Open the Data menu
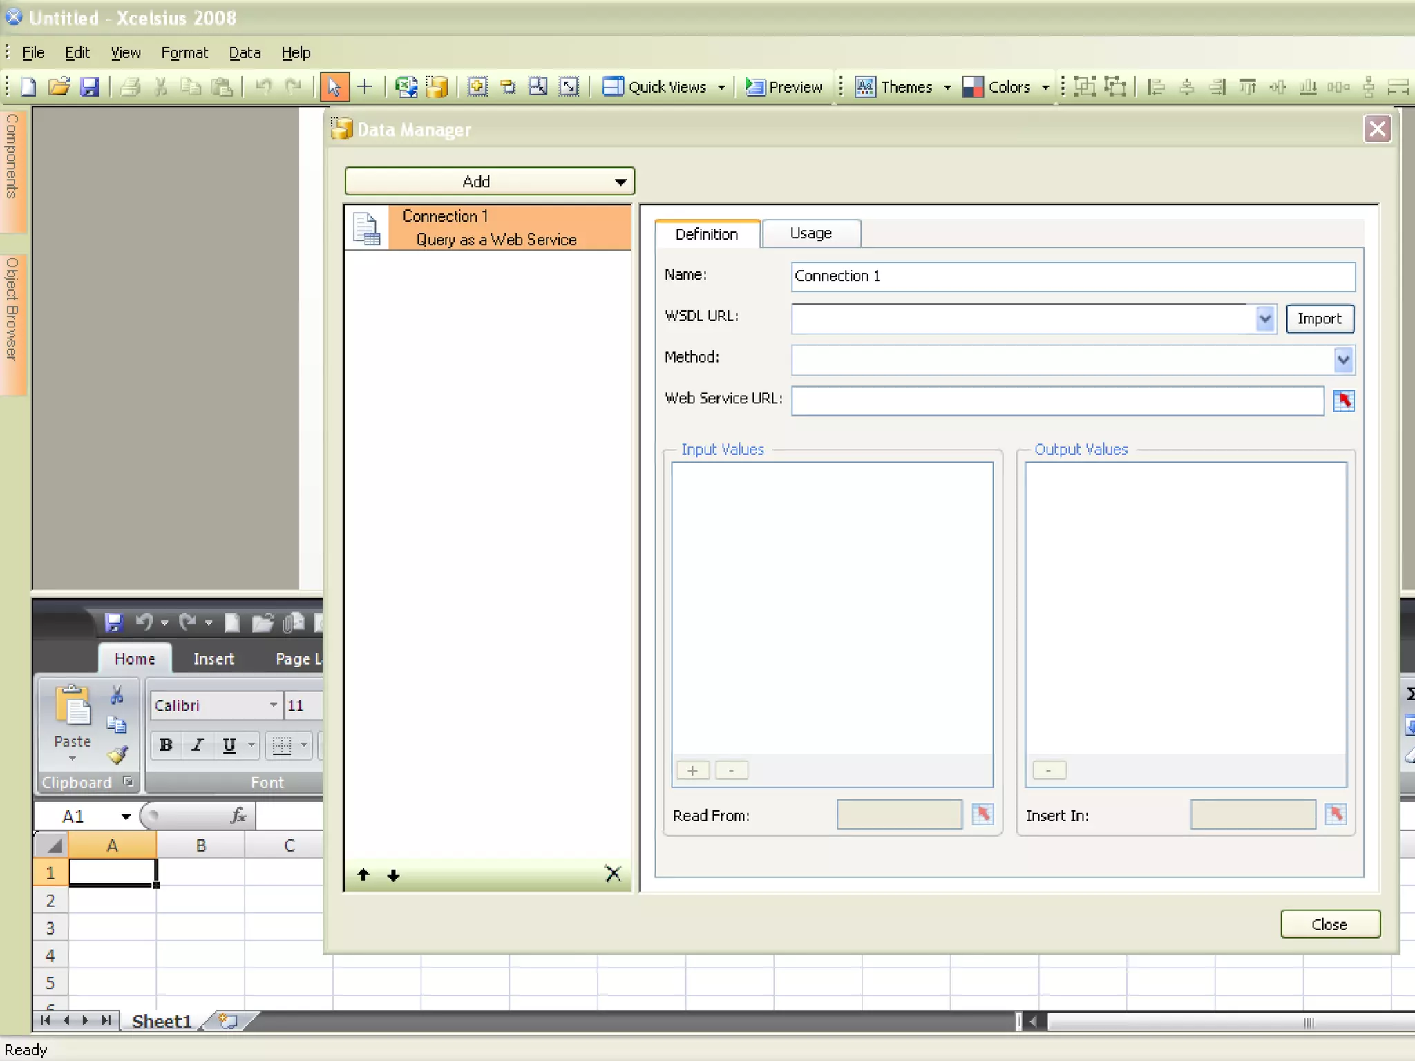 [245, 52]
